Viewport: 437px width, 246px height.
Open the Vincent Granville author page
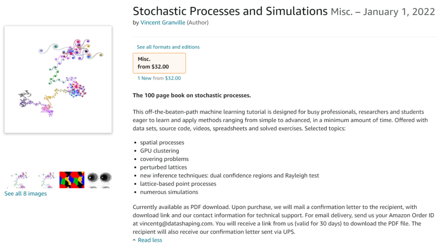point(163,23)
